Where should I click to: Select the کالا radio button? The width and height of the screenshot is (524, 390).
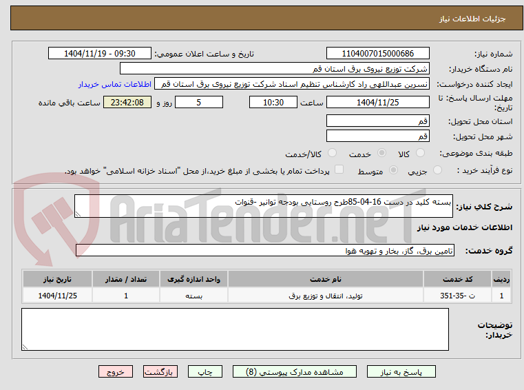pos(420,153)
